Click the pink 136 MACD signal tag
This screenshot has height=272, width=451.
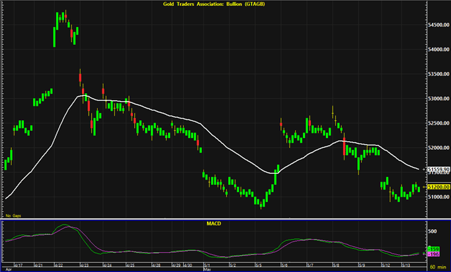click(x=433, y=254)
